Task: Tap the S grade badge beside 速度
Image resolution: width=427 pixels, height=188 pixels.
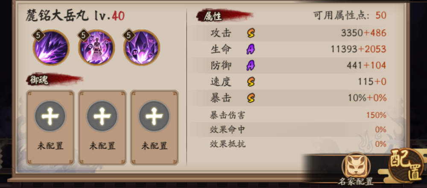Action: tap(251, 81)
